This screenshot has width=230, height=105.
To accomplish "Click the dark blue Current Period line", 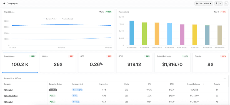I will pyautogui.click(x=62, y=25).
